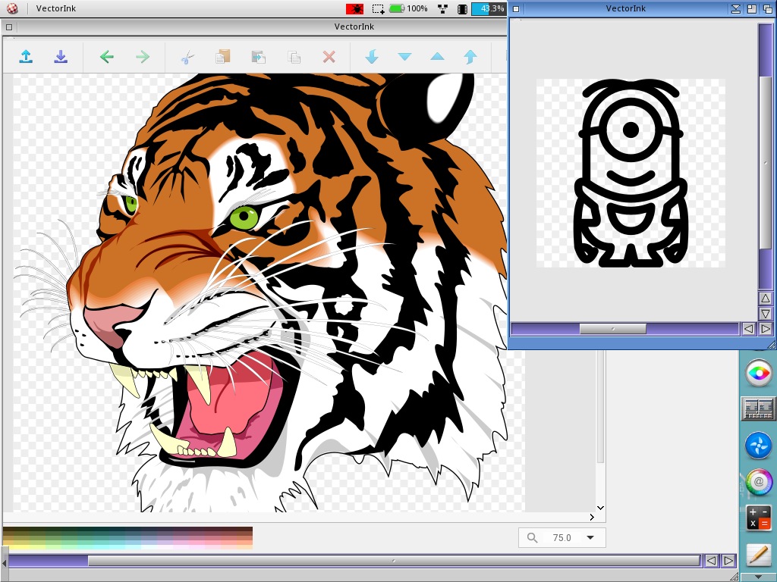Click the red X delete icon
Screen dimensions: 777x582
(x=329, y=57)
